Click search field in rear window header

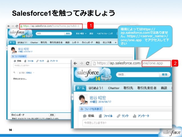[x=50, y=33]
